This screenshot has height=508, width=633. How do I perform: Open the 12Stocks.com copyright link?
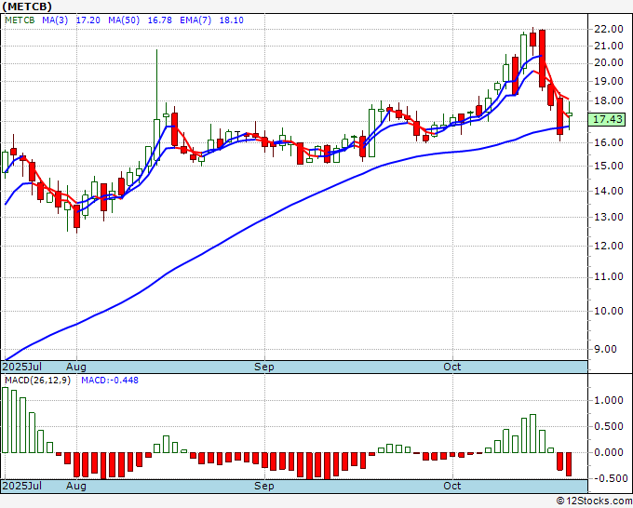(594, 501)
